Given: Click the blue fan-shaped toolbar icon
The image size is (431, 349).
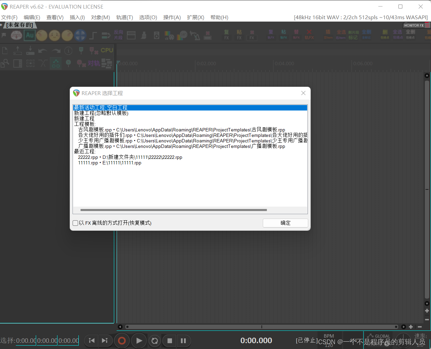Looking at the screenshot, I should click(80, 35).
